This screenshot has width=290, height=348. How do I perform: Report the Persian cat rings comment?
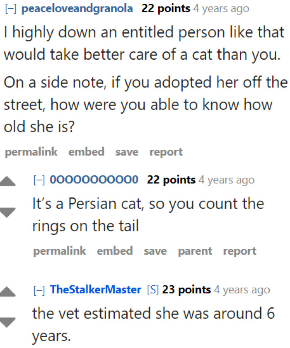239,251
